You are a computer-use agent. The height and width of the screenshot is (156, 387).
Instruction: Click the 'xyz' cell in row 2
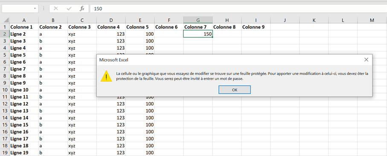click(x=82, y=34)
